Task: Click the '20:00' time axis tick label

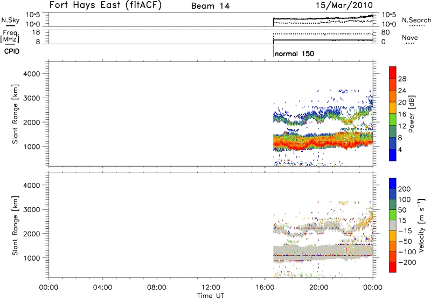Action: (x=319, y=288)
